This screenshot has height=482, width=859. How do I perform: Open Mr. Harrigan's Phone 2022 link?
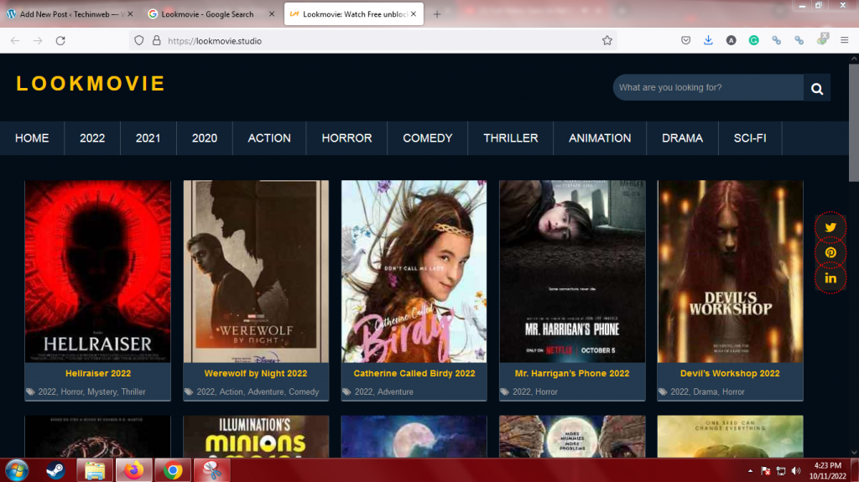(x=572, y=374)
